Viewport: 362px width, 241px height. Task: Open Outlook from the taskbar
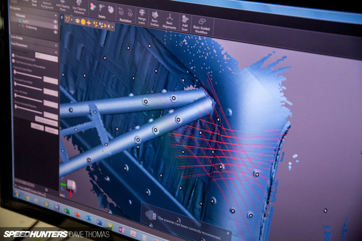coord(88,218)
